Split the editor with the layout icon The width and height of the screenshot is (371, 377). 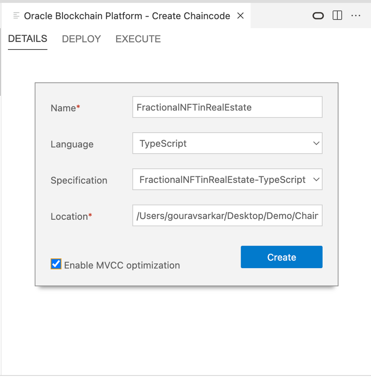pyautogui.click(x=337, y=16)
